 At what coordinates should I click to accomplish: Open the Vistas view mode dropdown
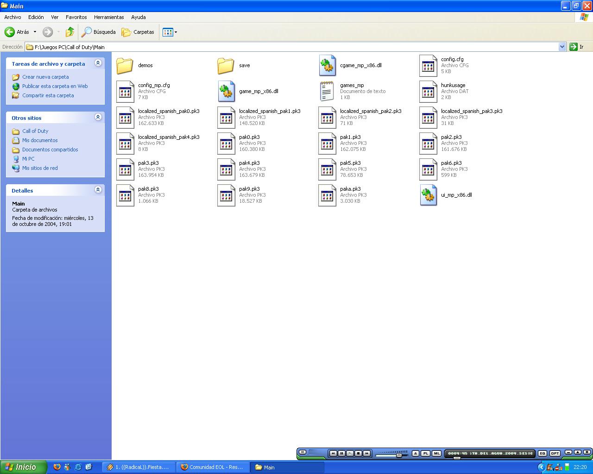pyautogui.click(x=170, y=32)
